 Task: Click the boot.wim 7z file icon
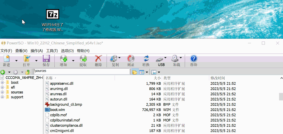[47, 110]
